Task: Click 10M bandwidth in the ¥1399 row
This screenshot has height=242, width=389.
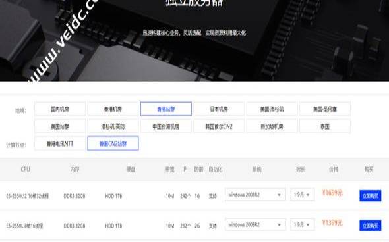Action: point(170,226)
